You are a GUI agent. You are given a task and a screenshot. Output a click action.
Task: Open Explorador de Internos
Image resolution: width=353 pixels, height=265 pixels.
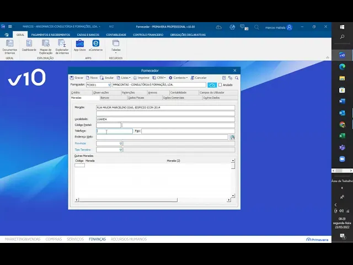pos(62,47)
